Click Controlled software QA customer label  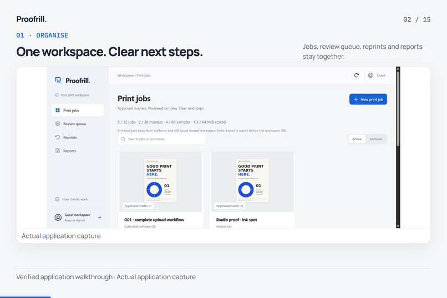(x=140, y=226)
